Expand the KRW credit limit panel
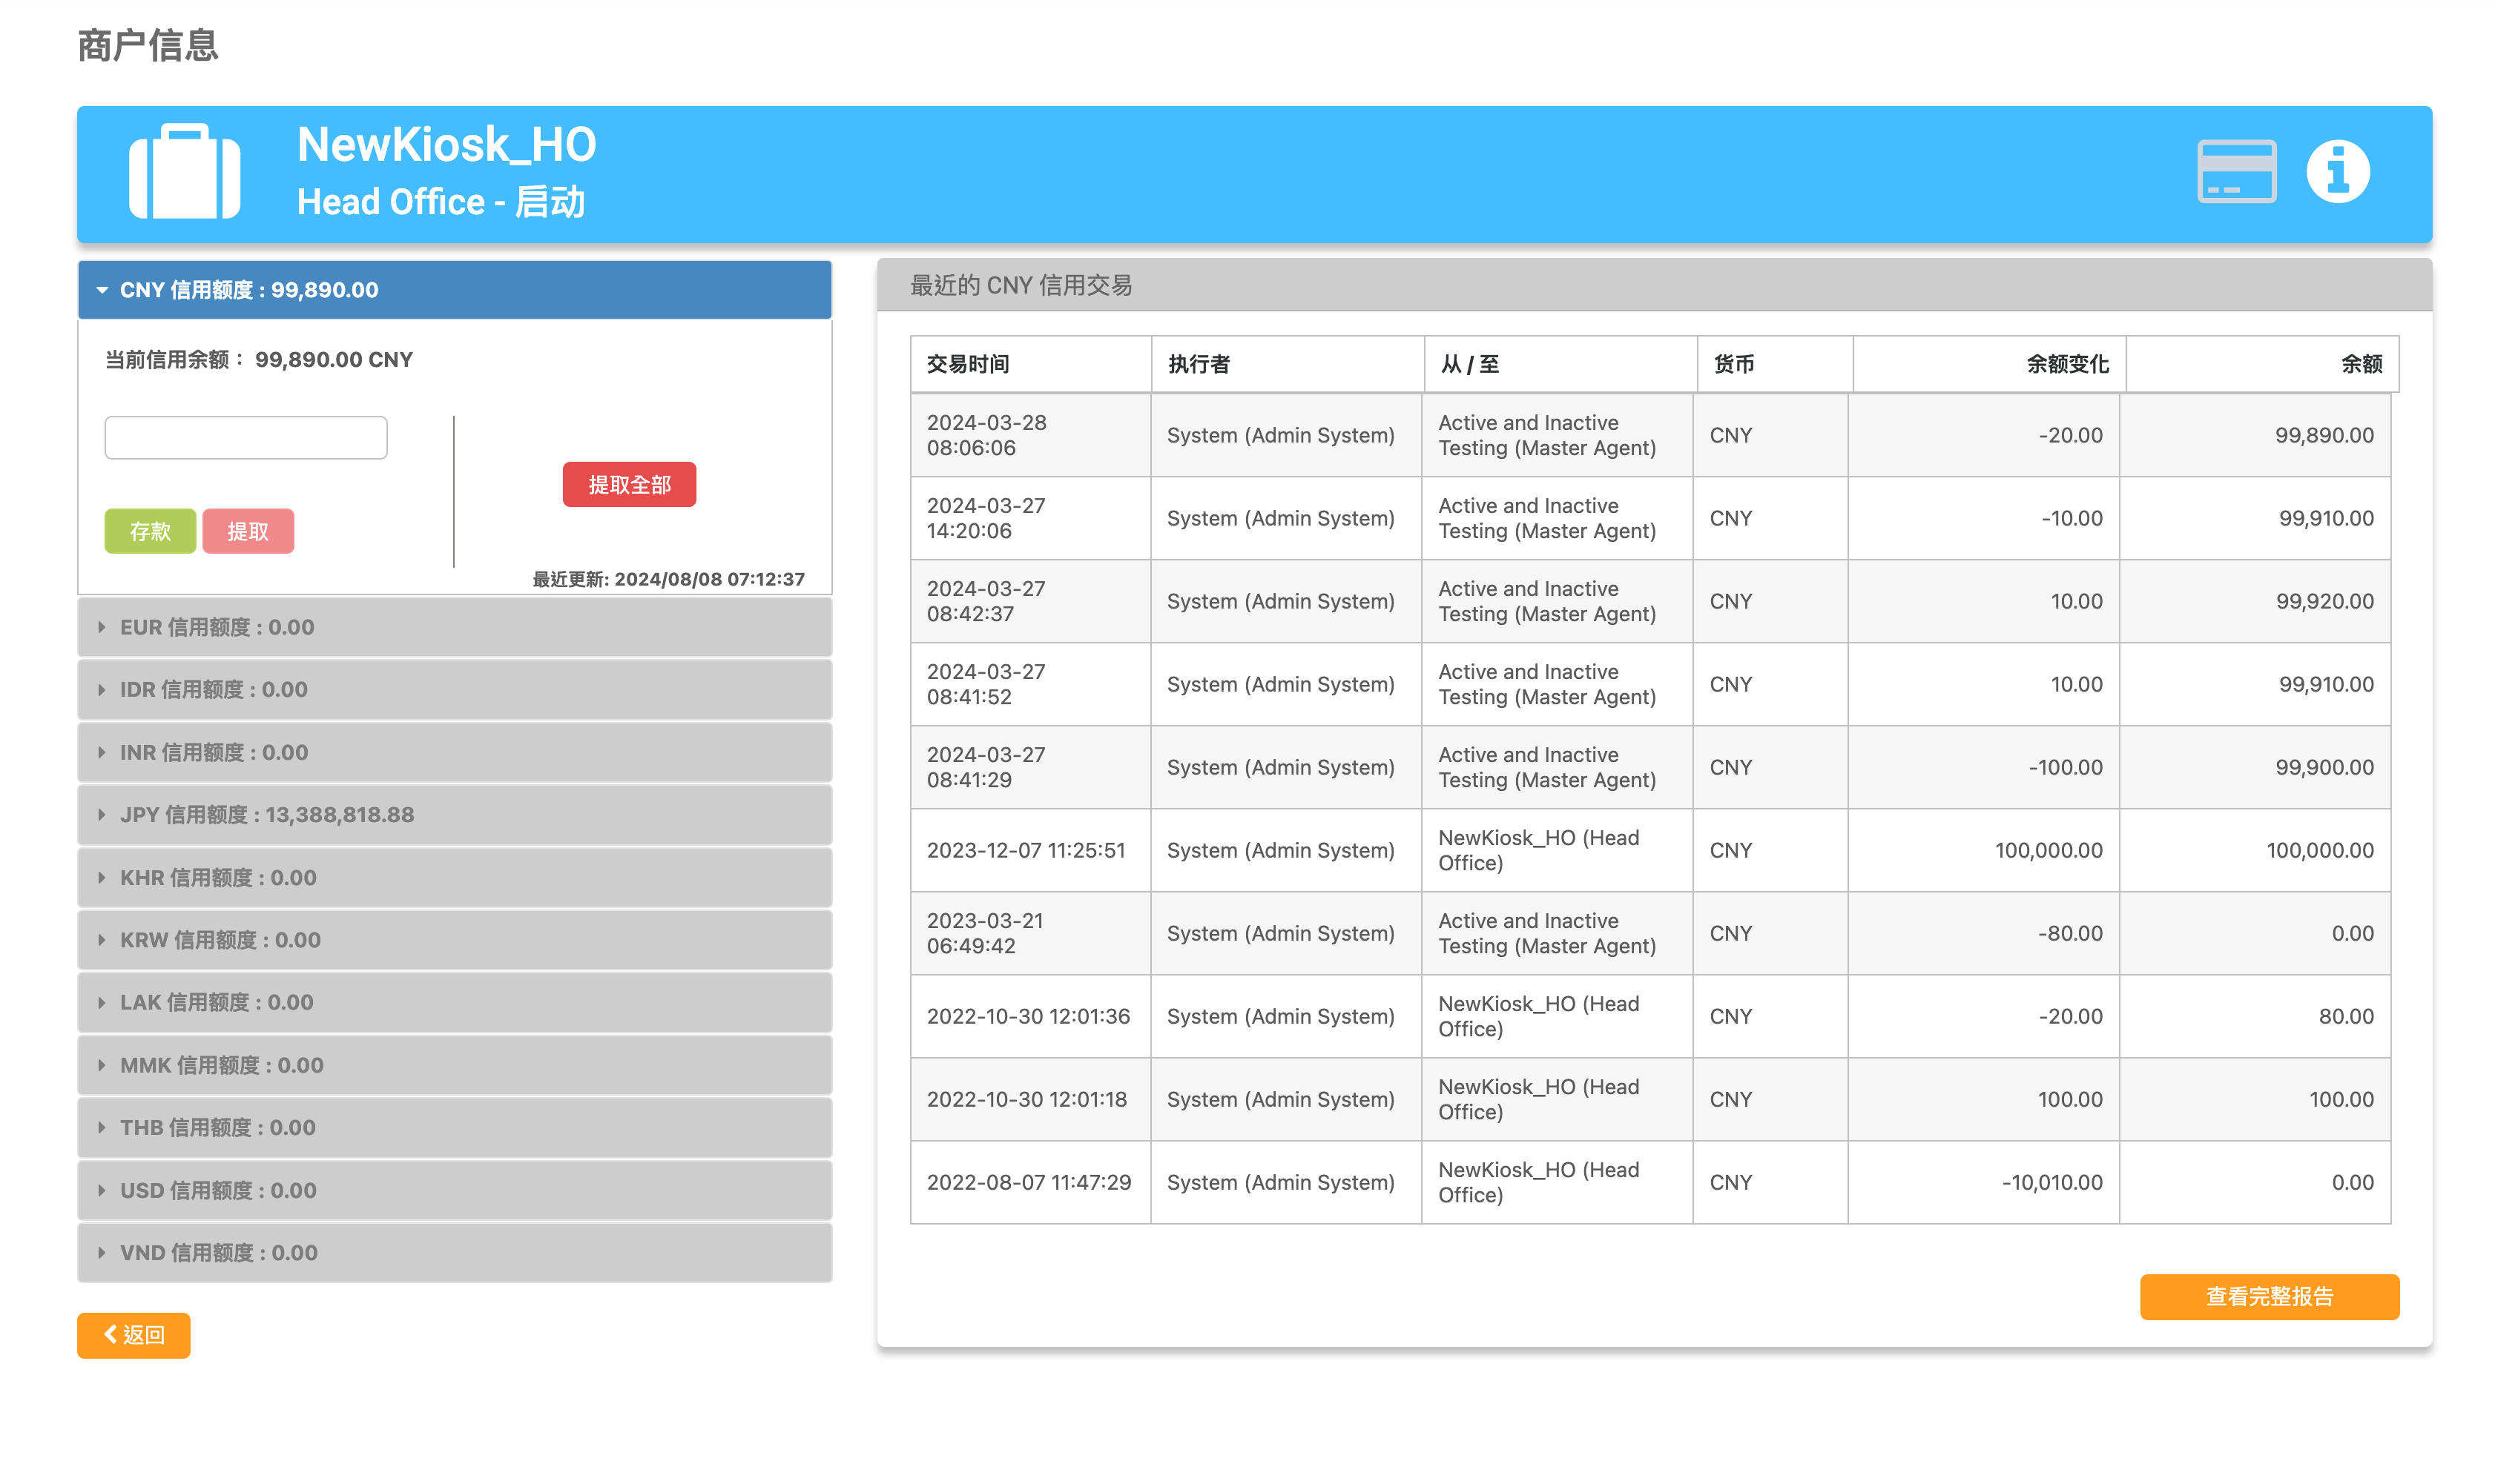 point(453,940)
